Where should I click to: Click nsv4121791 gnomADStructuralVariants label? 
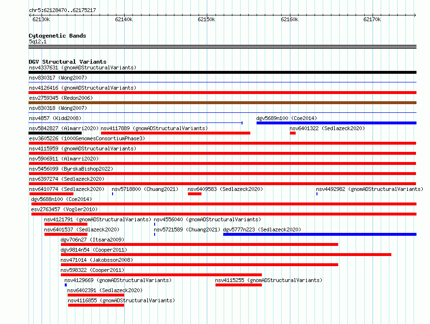pyautogui.click(x=98, y=219)
